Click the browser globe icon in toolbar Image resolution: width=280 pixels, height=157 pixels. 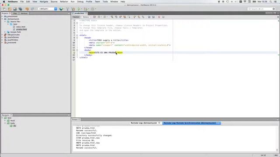61,9
